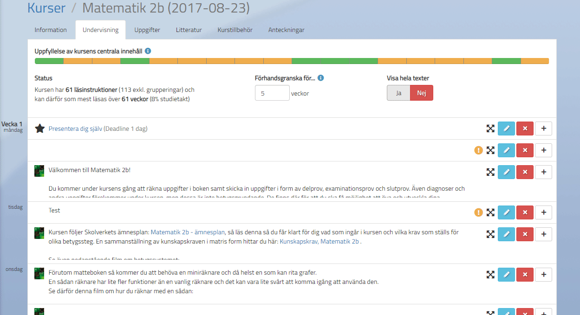Click the info icon beside Förhandsgranska för

coord(320,78)
